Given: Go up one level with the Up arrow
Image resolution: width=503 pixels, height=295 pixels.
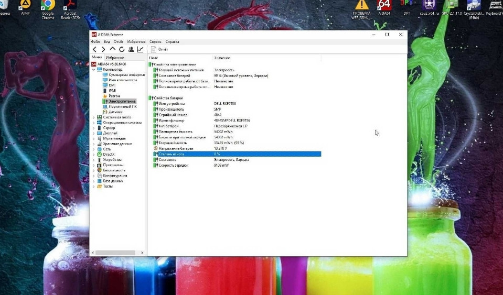Looking at the screenshot, I should [112, 49].
